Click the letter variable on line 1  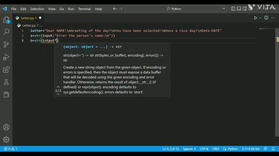point(37,31)
